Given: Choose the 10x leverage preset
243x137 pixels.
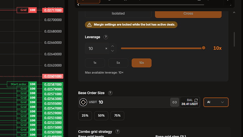Looking at the screenshot, I should pyautogui.click(x=142, y=63).
